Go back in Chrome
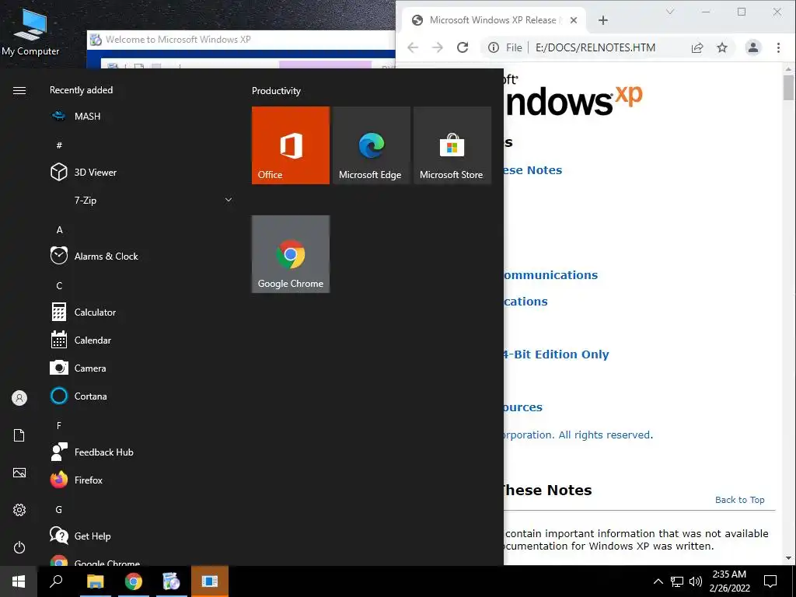The width and height of the screenshot is (796, 597). pos(413,47)
